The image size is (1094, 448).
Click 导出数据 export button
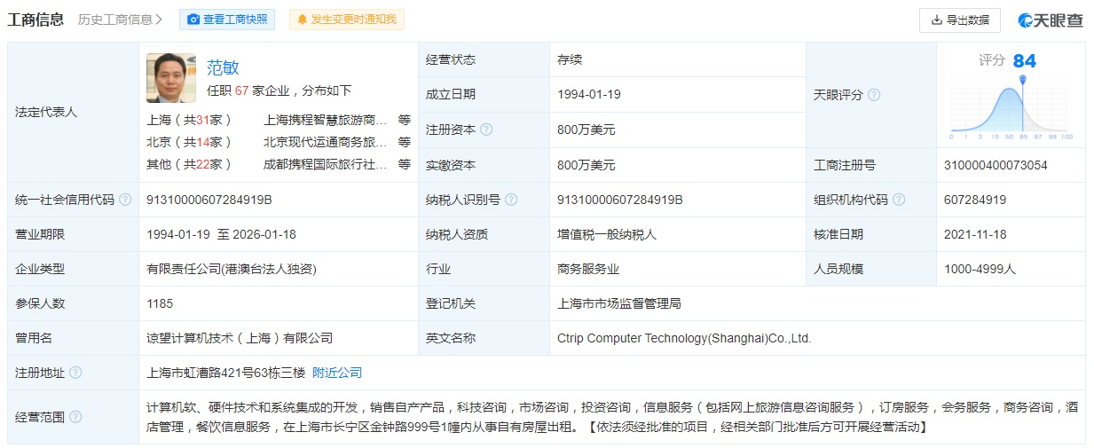click(x=960, y=20)
